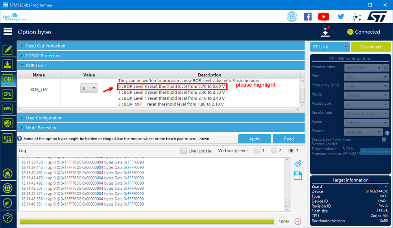Open the ST YouTube channel
This screenshot has height=228, width=393.
324,17
